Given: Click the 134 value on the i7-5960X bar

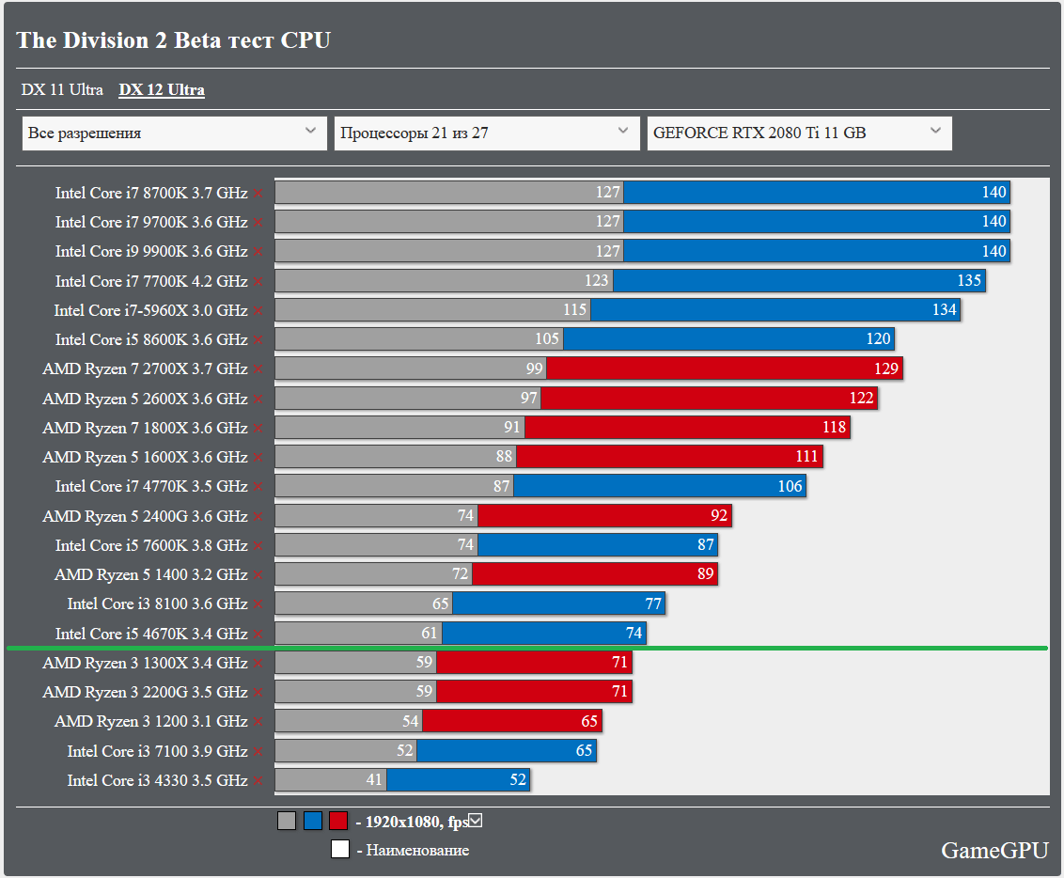Looking at the screenshot, I should [x=944, y=310].
